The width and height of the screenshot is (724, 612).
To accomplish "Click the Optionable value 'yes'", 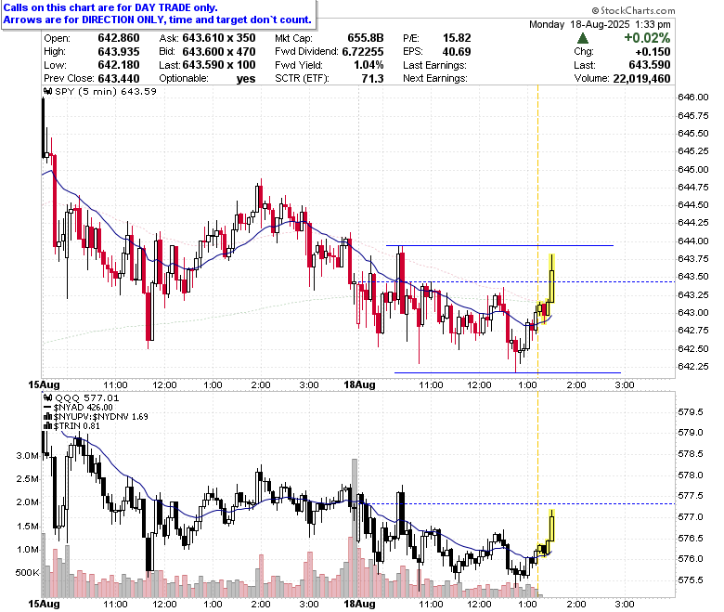I will tap(246, 79).
